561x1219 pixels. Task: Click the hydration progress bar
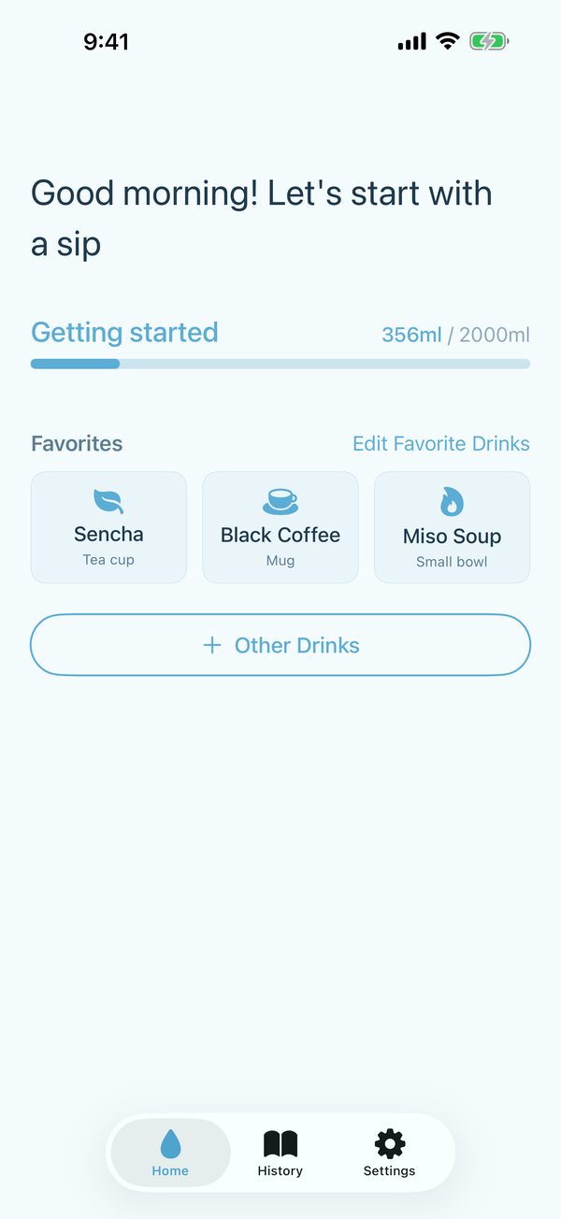[280, 364]
